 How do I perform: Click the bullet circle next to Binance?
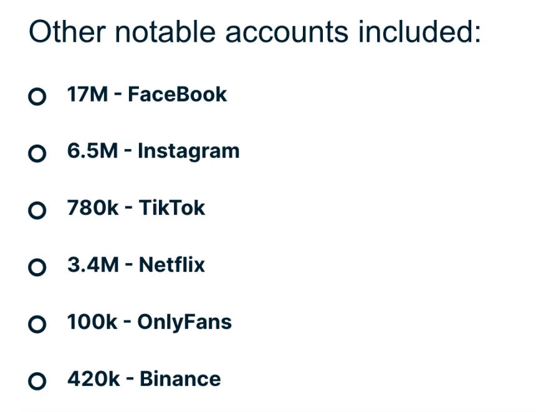[37, 381]
